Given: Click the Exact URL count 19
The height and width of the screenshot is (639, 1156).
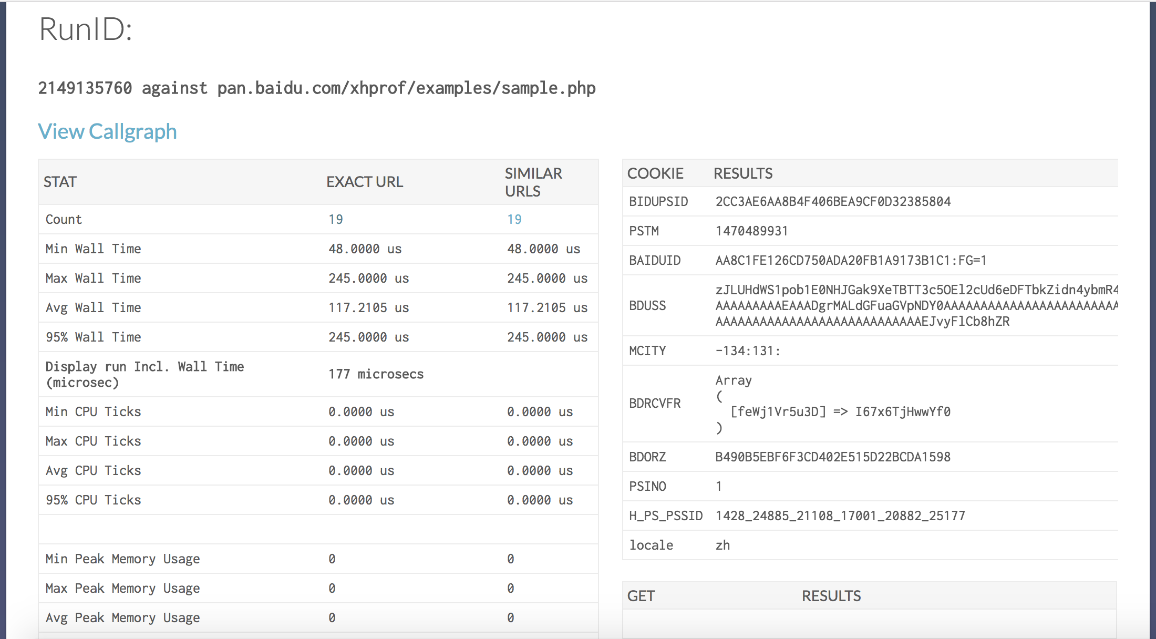Looking at the screenshot, I should (x=335, y=219).
